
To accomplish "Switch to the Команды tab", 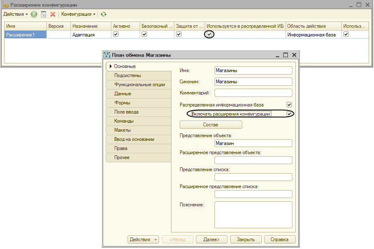I will coord(138,121).
